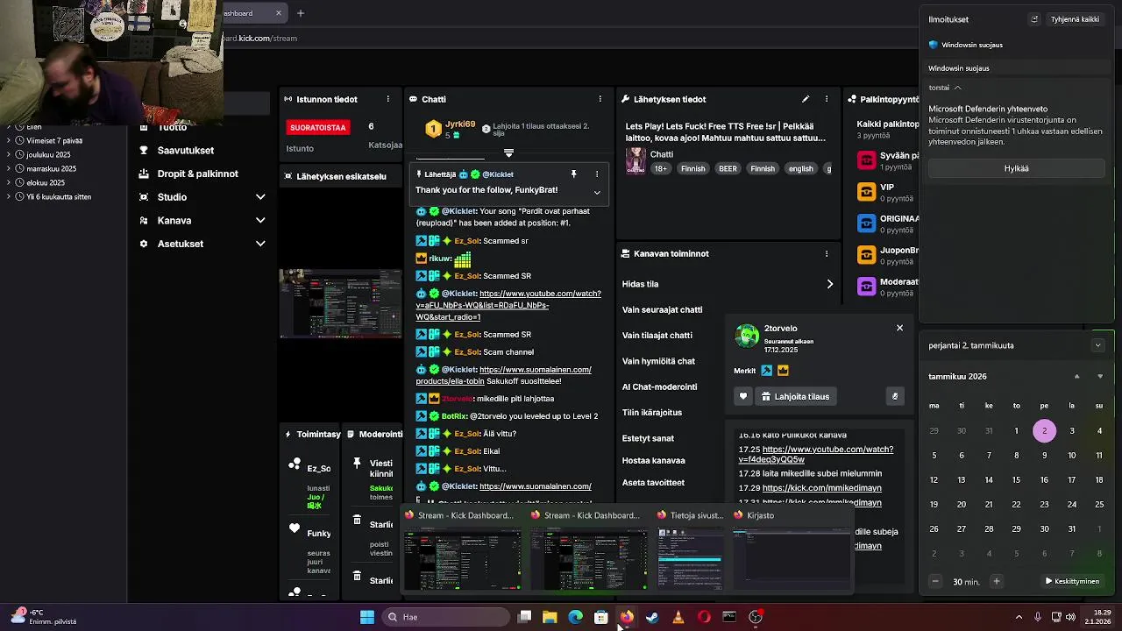Open the Kanavan toiminnot panel options menu
The height and width of the screenshot is (631, 1122).
(x=827, y=253)
